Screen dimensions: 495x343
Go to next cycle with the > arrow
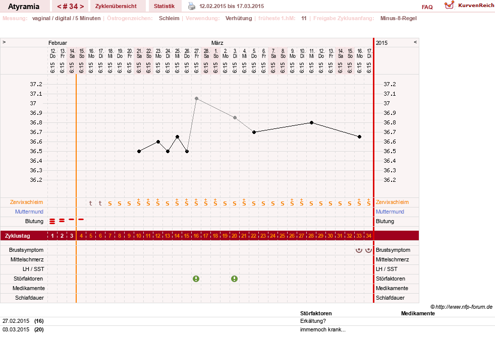(82, 7)
